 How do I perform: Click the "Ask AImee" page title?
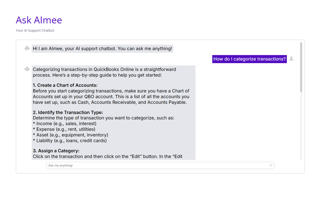pyautogui.click(x=39, y=20)
